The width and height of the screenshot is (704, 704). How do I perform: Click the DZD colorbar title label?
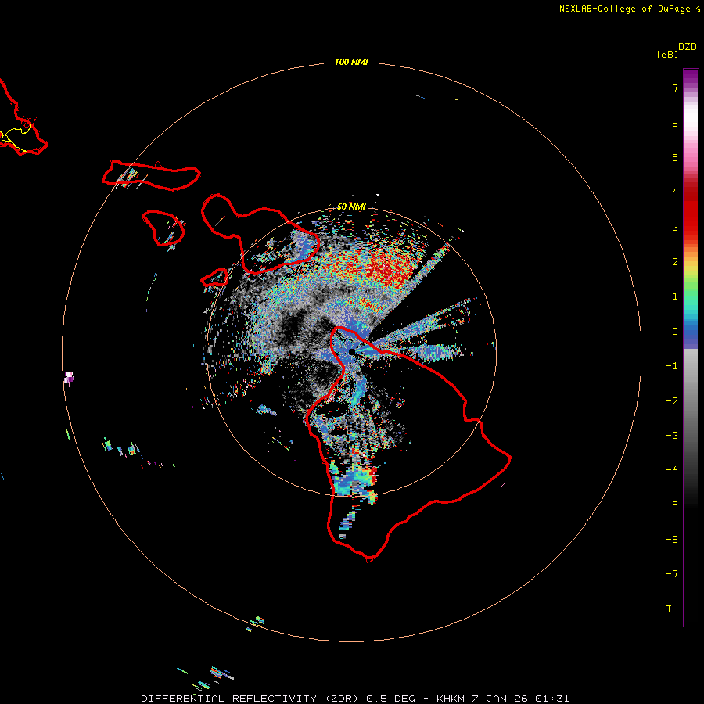point(688,47)
